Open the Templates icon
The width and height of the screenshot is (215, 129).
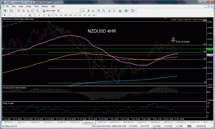[132, 11]
